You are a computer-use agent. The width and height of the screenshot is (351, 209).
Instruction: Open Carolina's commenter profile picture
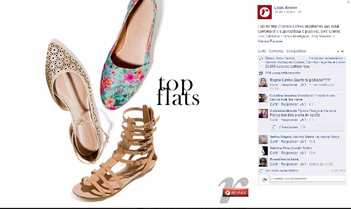pos(263,98)
